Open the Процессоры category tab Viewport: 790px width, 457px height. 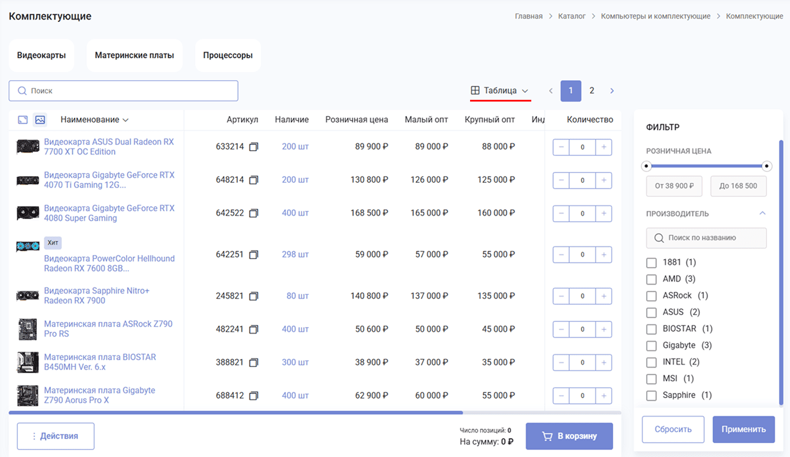pyautogui.click(x=228, y=55)
